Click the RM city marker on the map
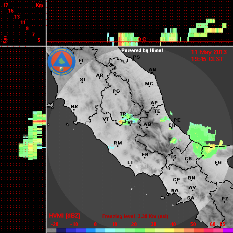Image resolution: width=233 pixels, height=233 pixels. click(118, 146)
